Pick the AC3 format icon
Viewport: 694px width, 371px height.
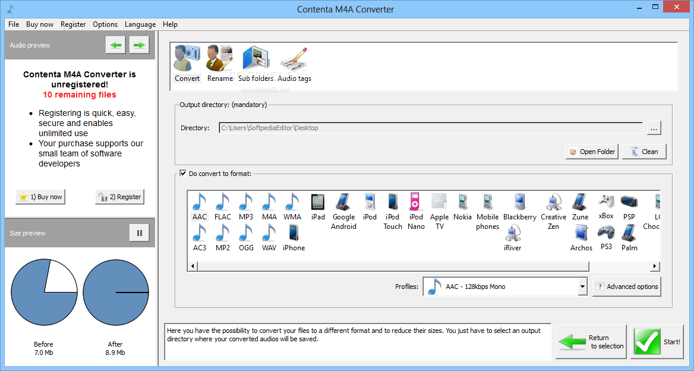tap(200, 238)
